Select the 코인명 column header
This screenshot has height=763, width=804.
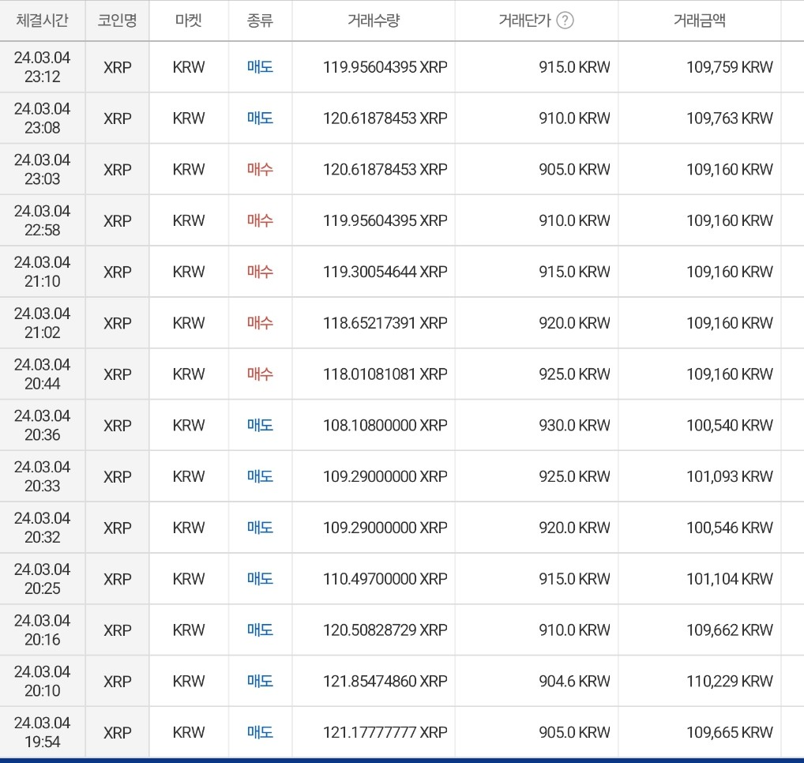118,21
